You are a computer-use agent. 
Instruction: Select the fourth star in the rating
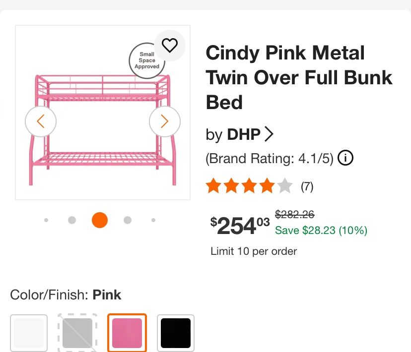tap(268, 185)
